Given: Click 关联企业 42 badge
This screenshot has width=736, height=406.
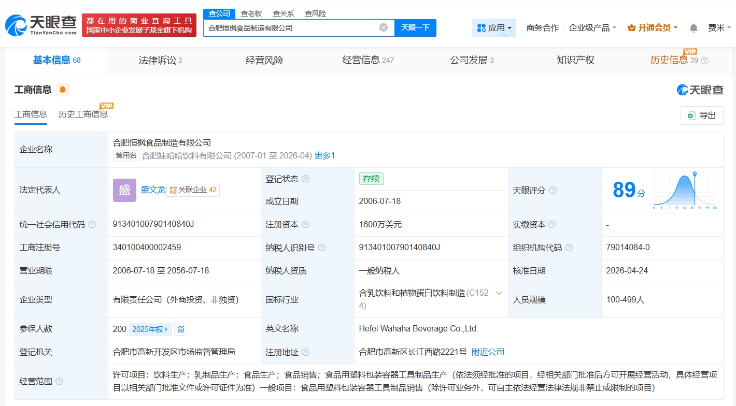Looking at the screenshot, I should (193, 190).
